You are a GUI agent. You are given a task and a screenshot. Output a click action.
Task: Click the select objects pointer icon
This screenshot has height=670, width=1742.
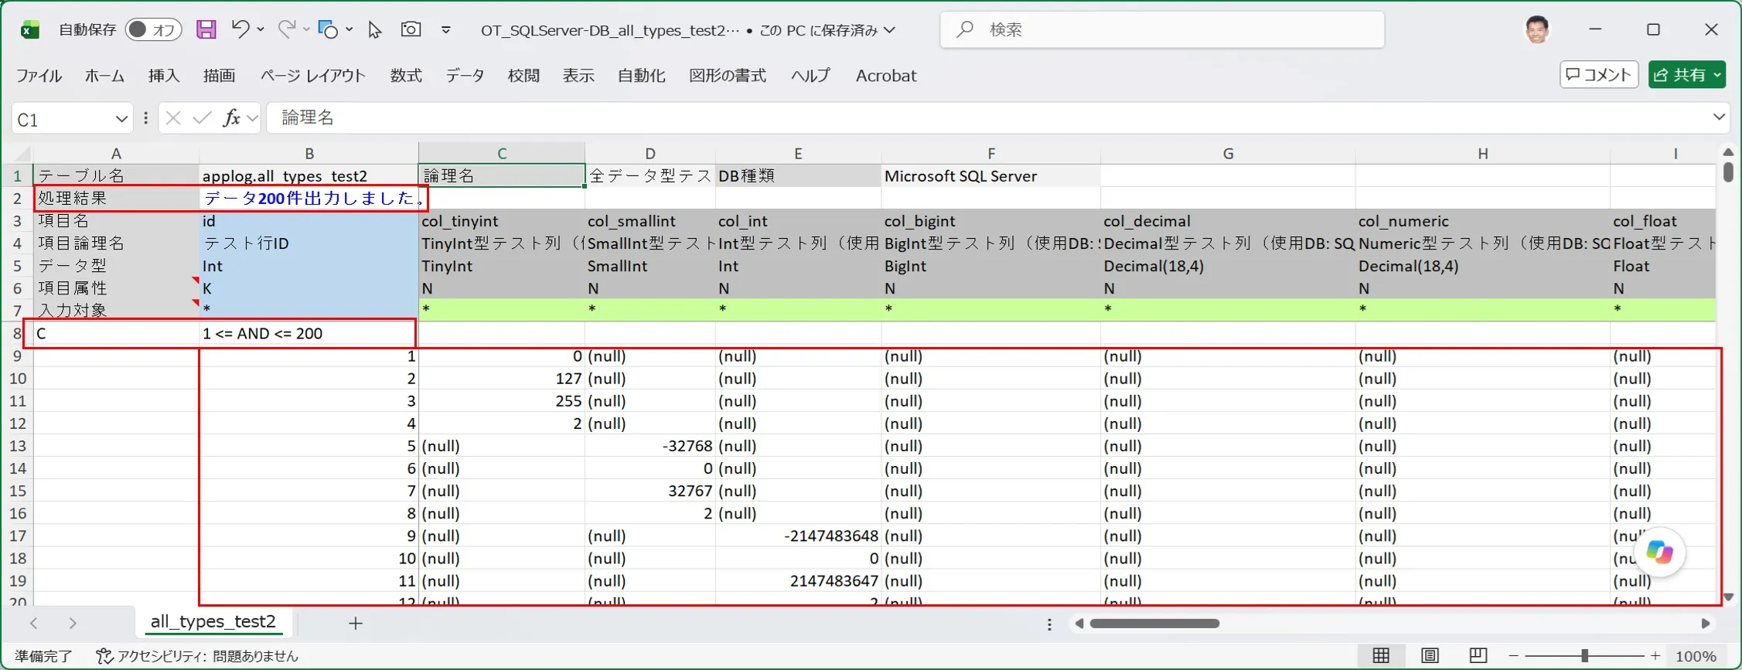(375, 30)
